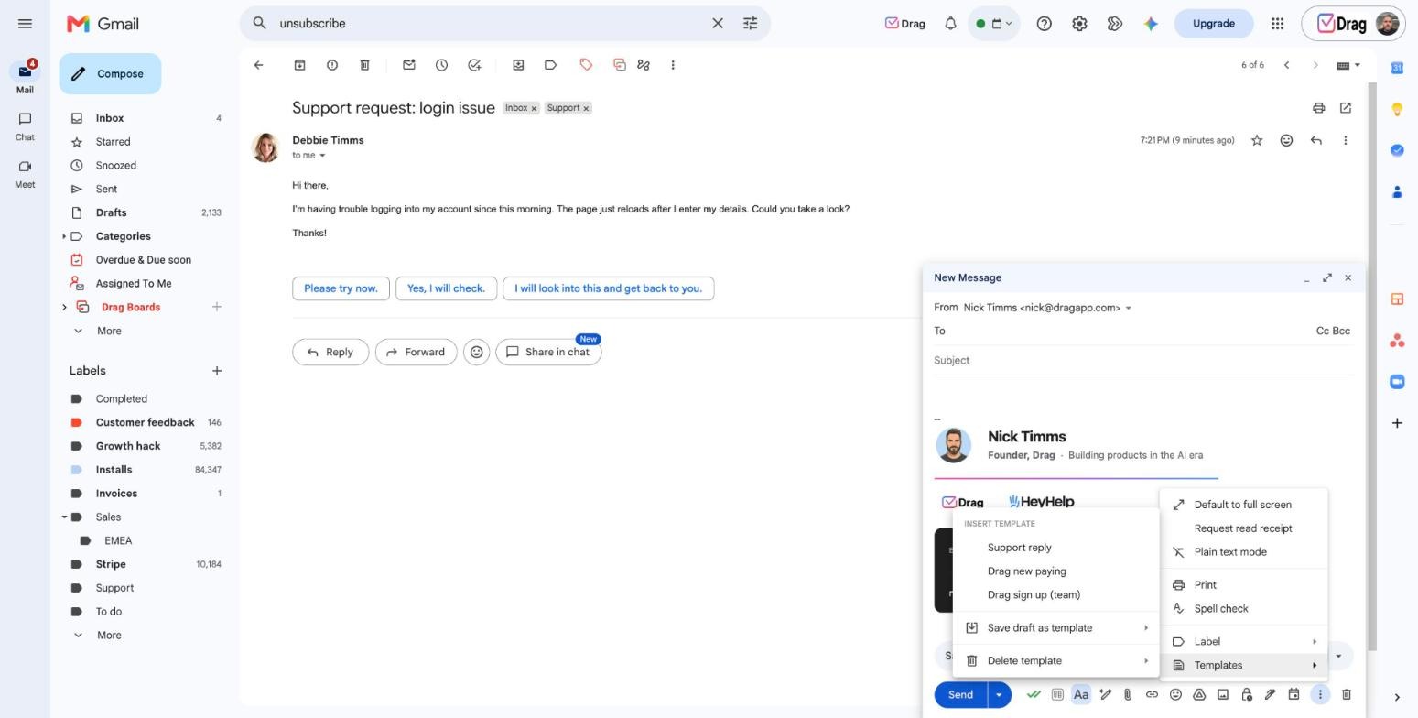Screen dimensions: 1418x718
Task: Archive the open conversation
Action: (299, 65)
